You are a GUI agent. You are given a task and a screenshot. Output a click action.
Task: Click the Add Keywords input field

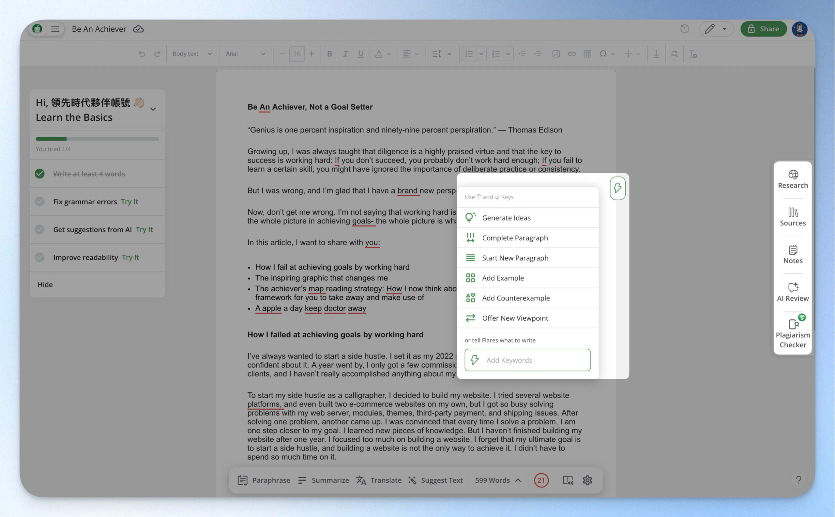(x=527, y=360)
